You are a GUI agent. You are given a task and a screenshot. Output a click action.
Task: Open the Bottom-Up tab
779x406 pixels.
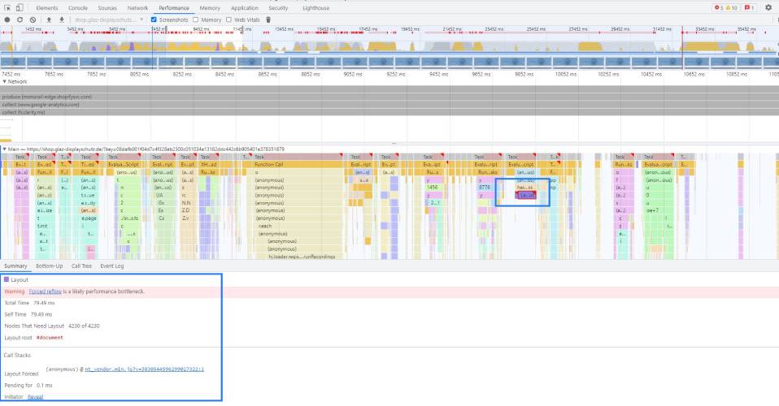pyautogui.click(x=49, y=266)
